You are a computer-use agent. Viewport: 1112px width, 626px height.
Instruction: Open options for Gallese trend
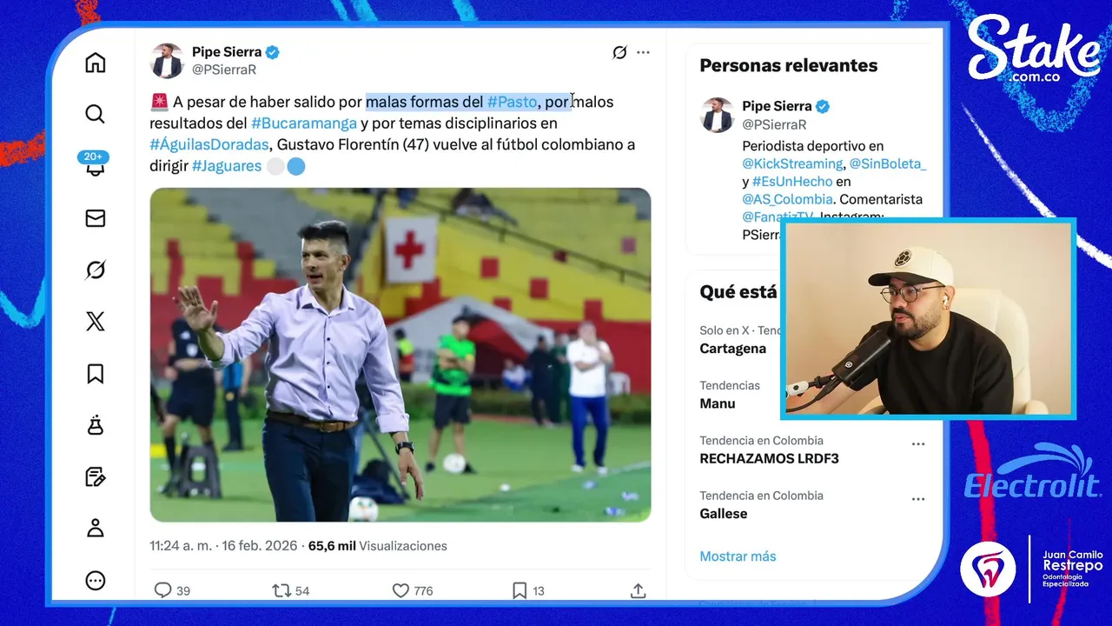918,499
